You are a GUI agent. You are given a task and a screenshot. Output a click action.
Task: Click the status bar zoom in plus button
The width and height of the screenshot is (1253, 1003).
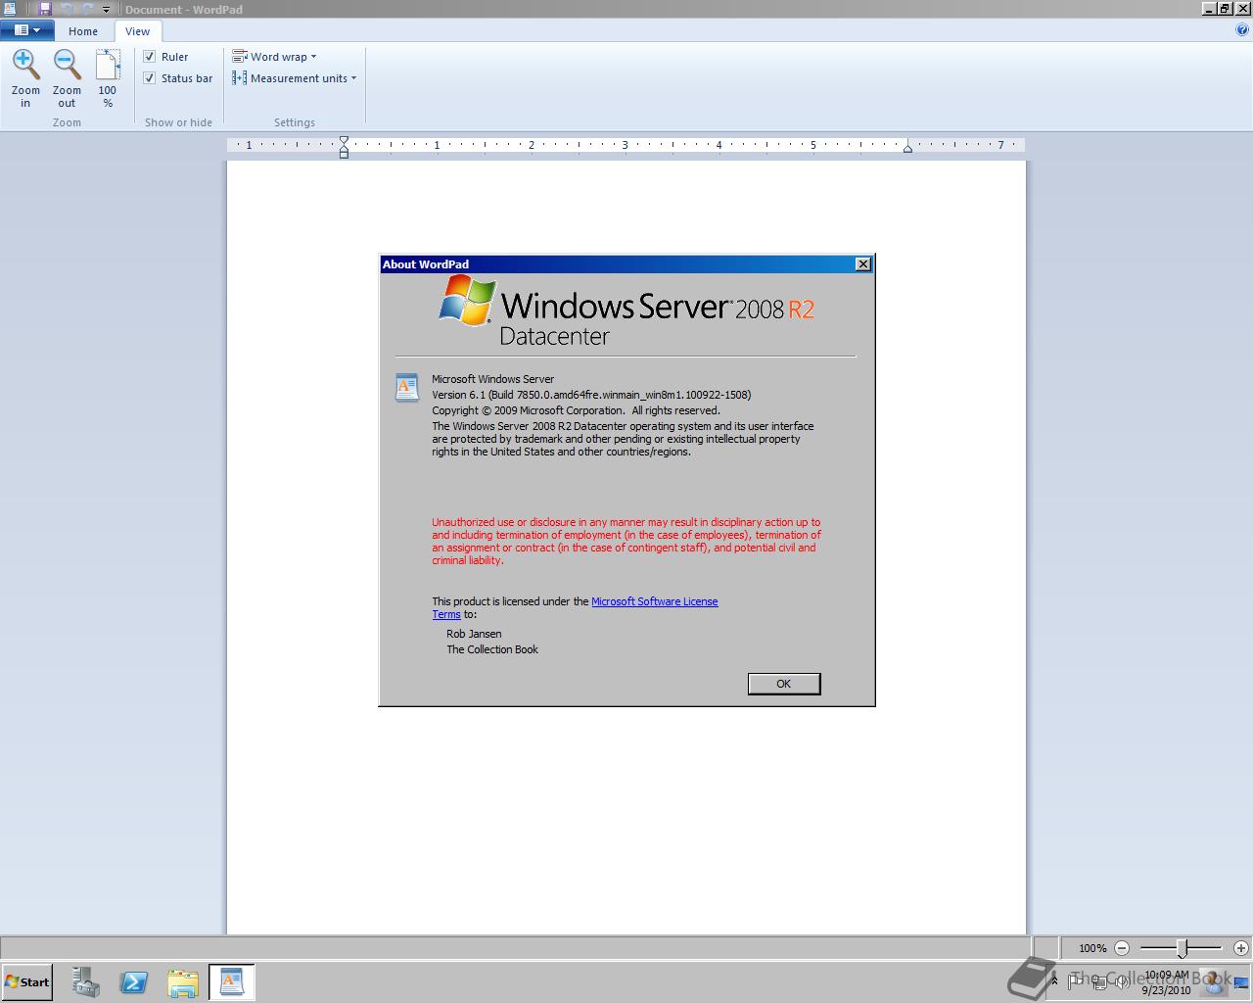pyautogui.click(x=1241, y=948)
